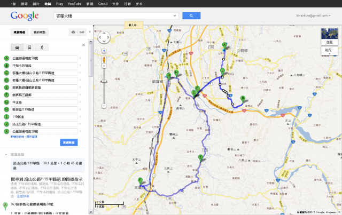The height and width of the screenshot is (215, 342).
Task: Click the print icon in the left panel
Action: [73, 32]
